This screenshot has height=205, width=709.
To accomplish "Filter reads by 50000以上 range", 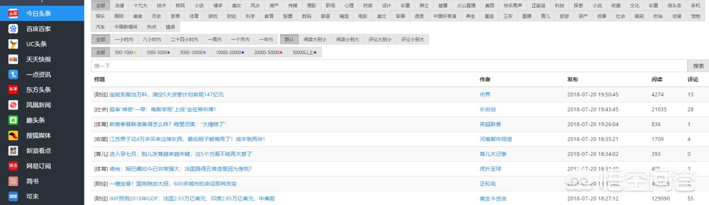I will [305, 52].
